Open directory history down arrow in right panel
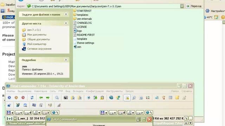 [x=191, y=123]
